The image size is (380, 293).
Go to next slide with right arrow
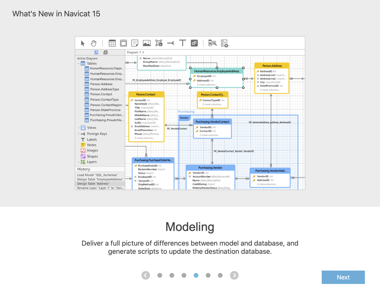tap(234, 275)
